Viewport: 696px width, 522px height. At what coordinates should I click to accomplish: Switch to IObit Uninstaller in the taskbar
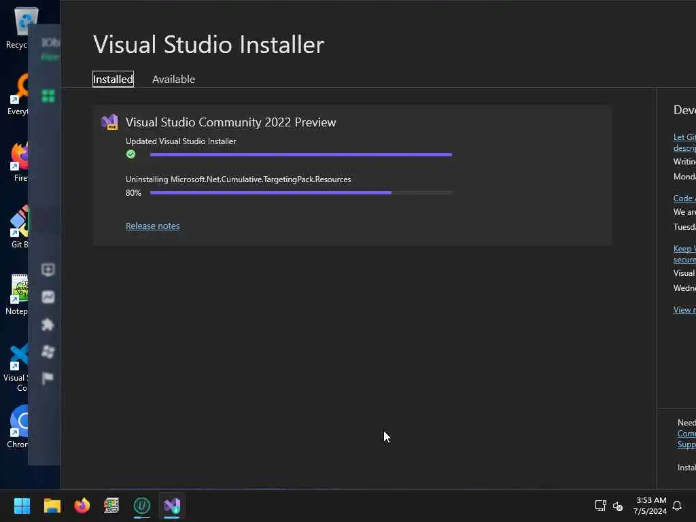[x=142, y=506]
